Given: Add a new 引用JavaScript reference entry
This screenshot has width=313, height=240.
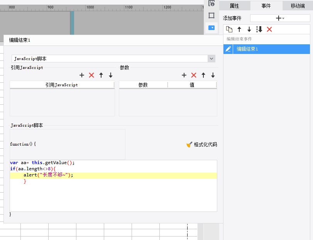Looking at the screenshot, I should coord(81,75).
